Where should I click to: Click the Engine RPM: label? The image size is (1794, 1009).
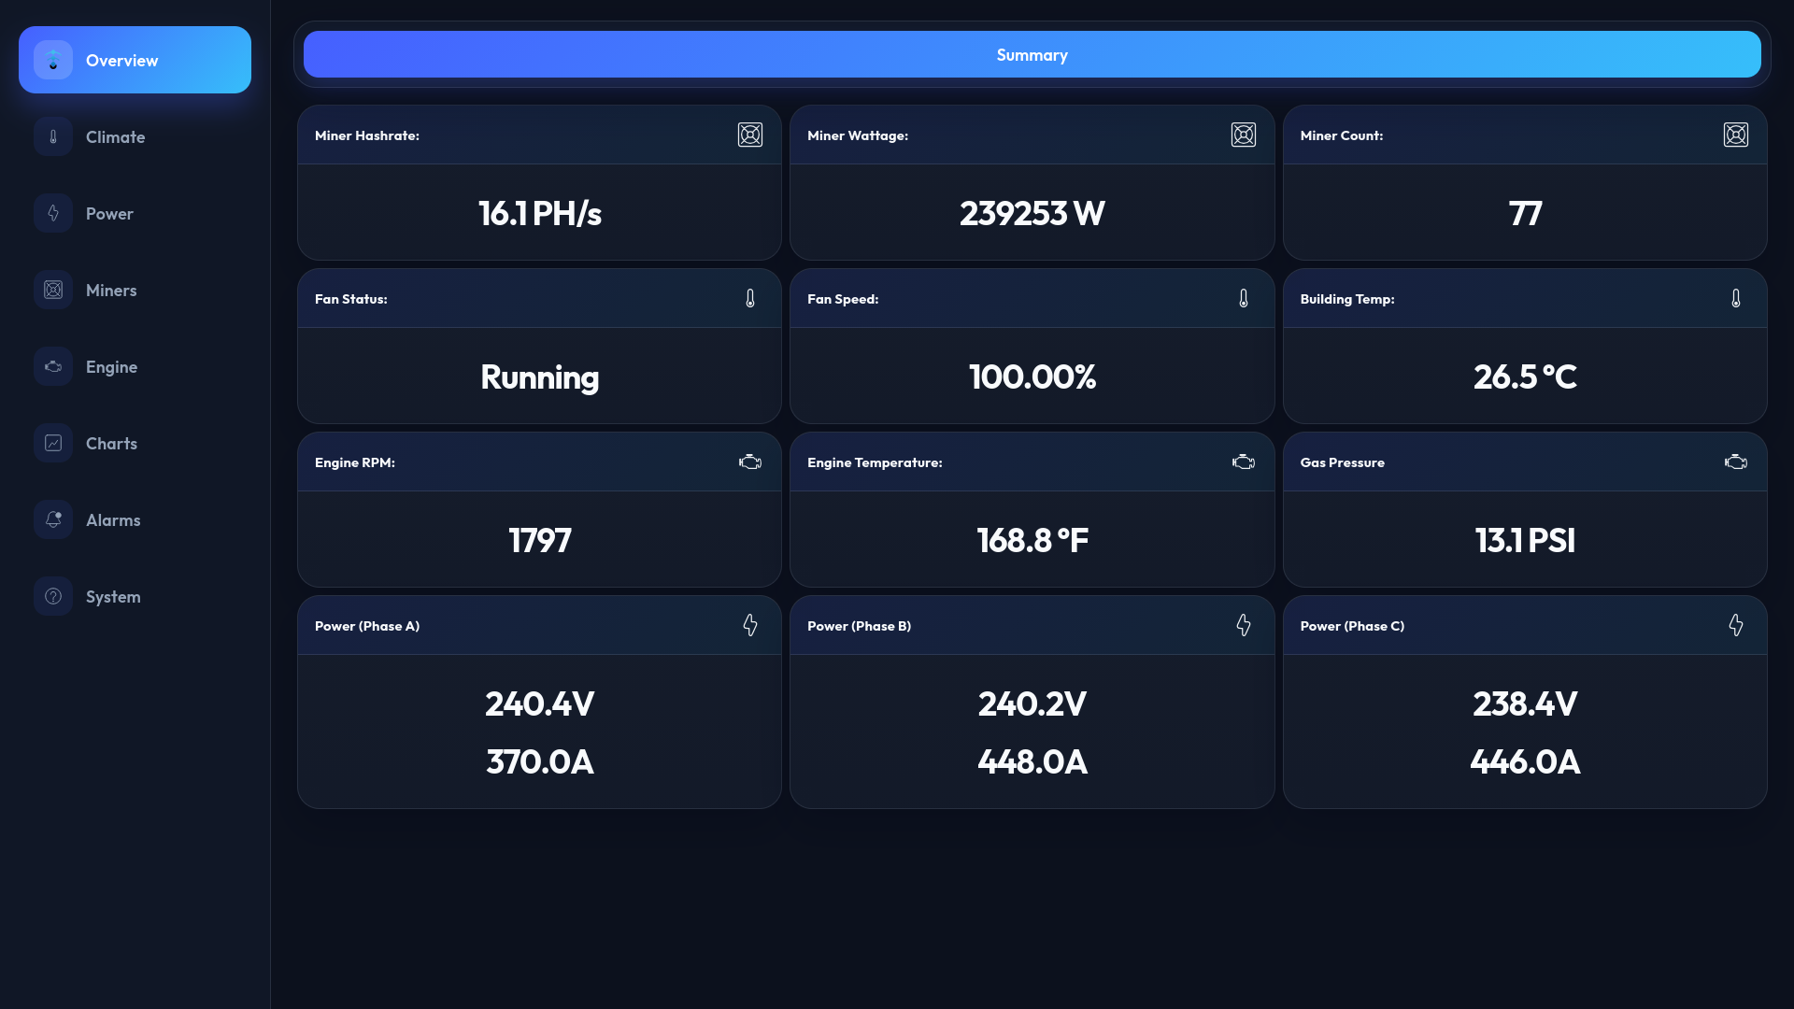click(354, 462)
